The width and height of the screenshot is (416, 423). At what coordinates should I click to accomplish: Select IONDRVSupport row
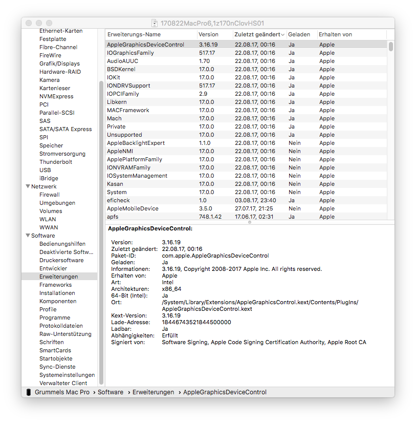(246, 86)
